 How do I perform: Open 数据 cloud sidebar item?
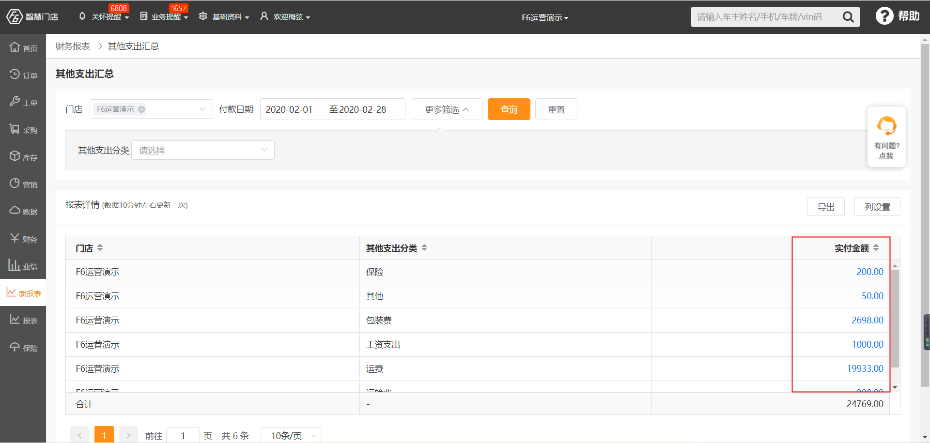coord(23,211)
